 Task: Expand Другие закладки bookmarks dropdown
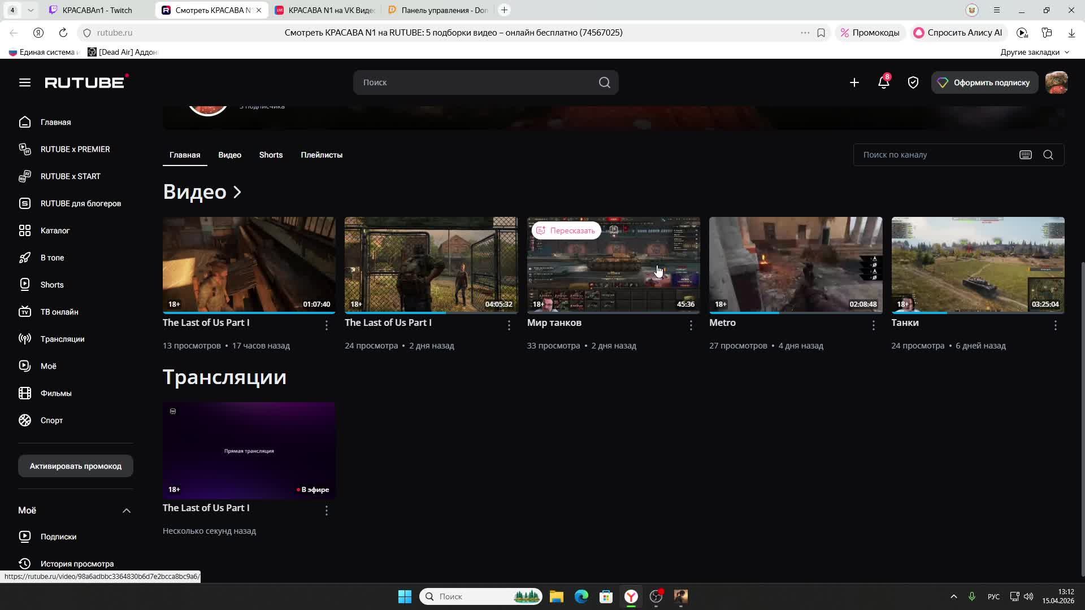coord(1034,52)
